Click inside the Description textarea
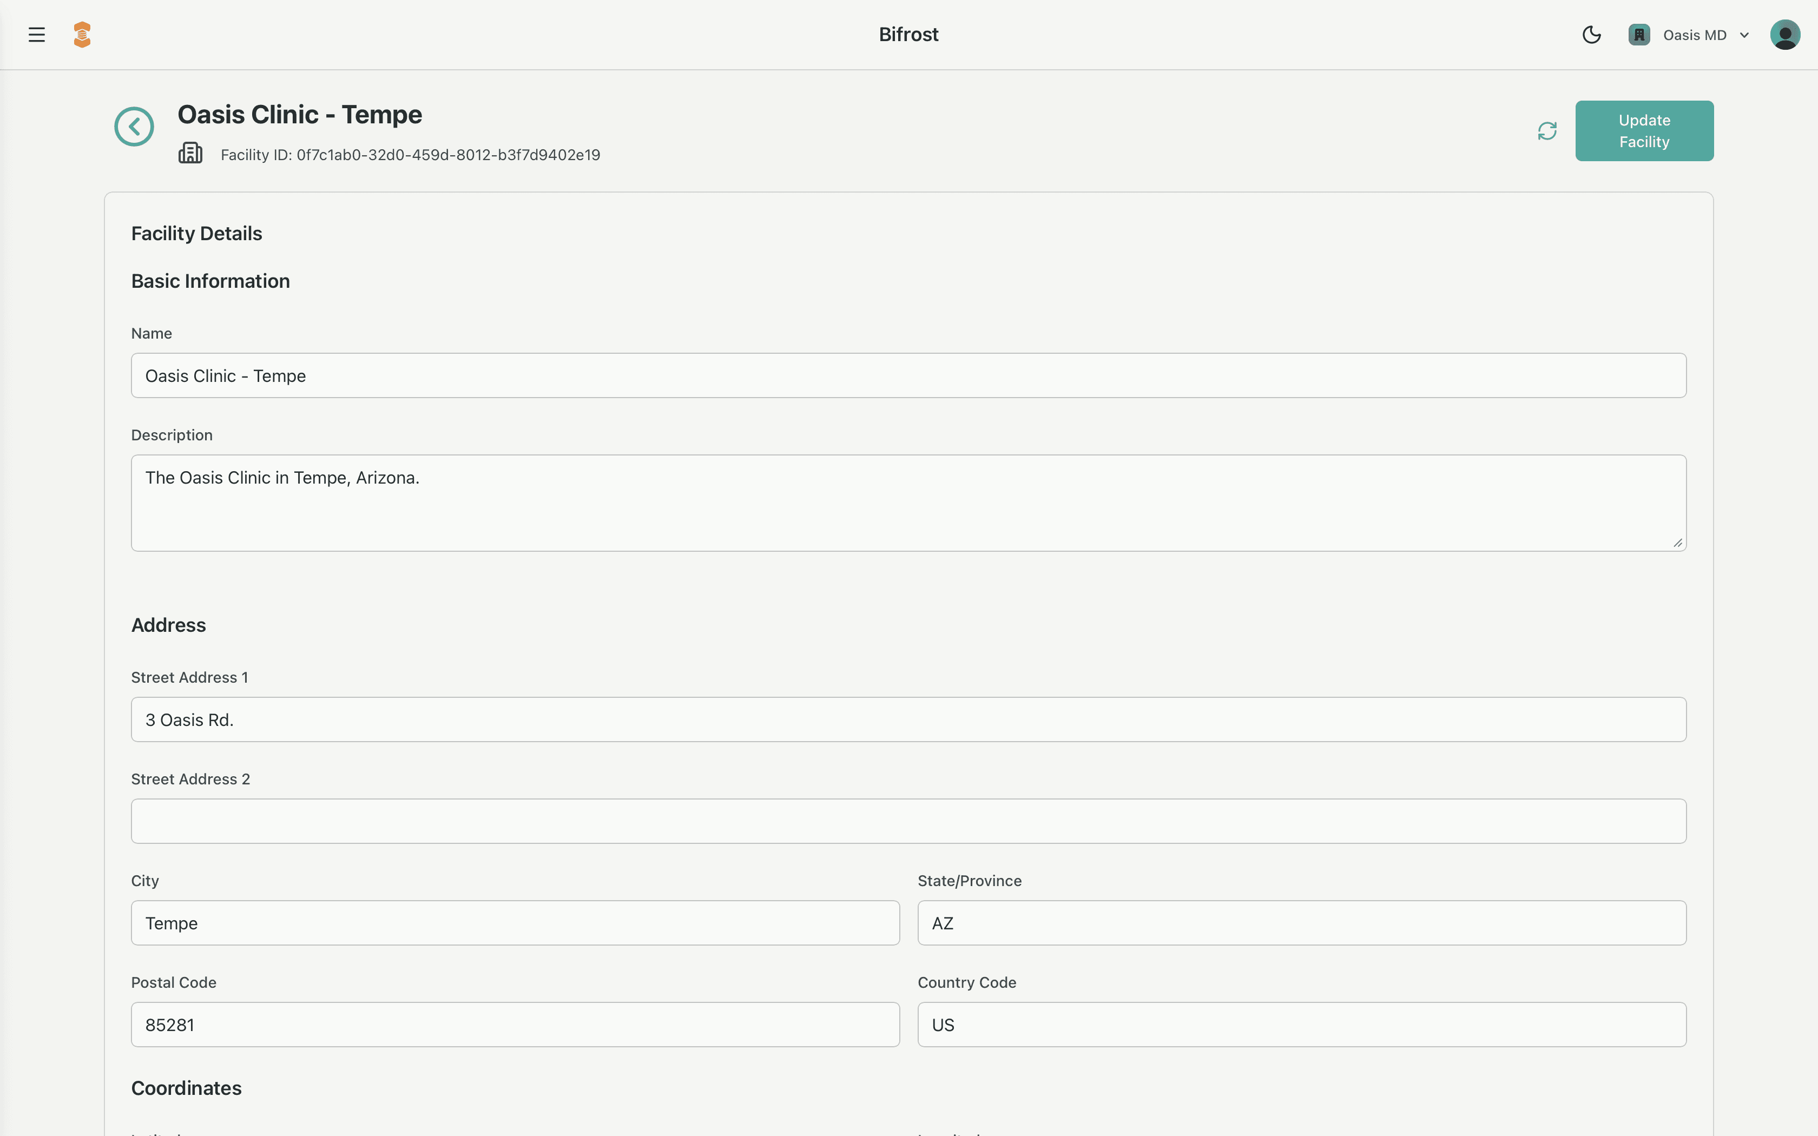Image resolution: width=1818 pixels, height=1136 pixels. [x=908, y=502]
